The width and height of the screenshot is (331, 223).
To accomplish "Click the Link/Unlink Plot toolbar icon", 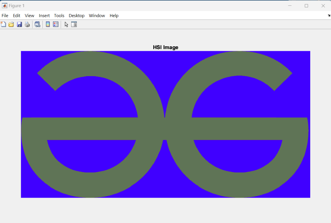I will (37, 24).
